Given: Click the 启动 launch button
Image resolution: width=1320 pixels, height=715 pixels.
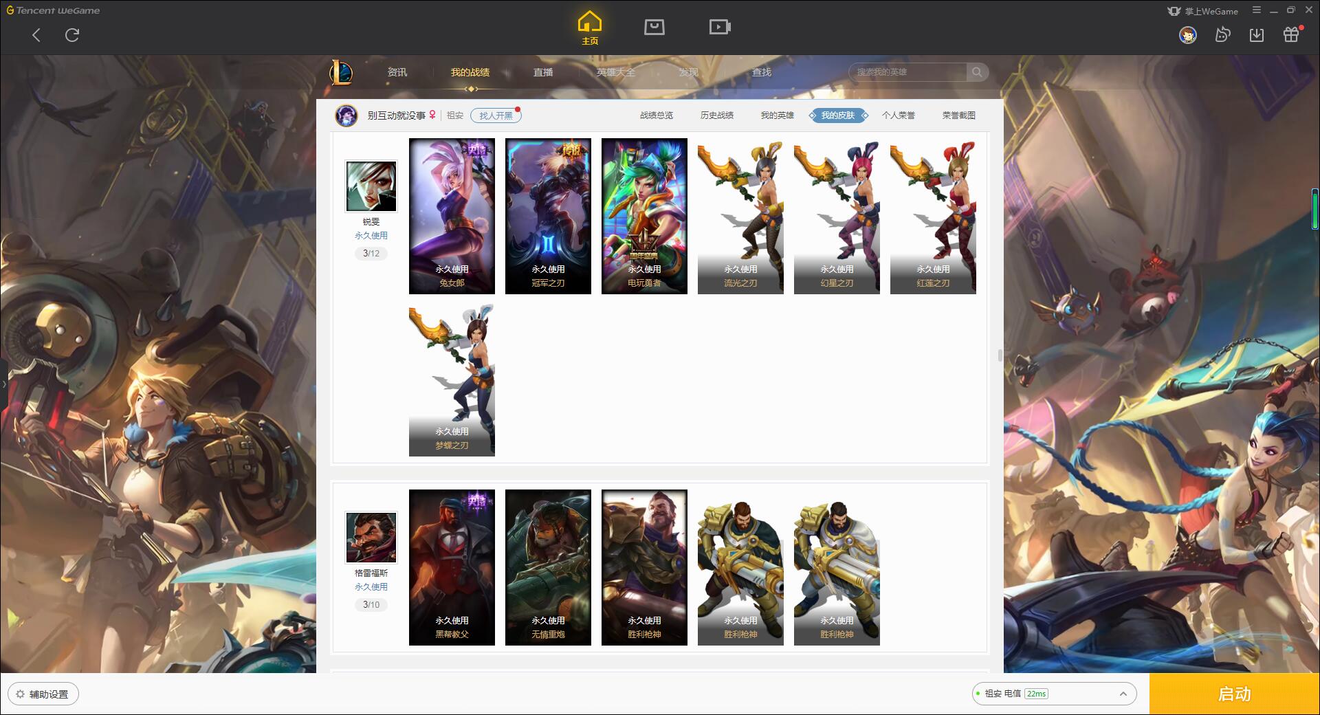Looking at the screenshot, I should pos(1235,694).
